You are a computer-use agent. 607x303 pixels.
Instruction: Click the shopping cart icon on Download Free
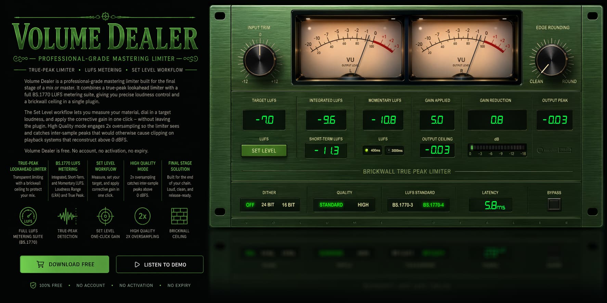(x=40, y=264)
